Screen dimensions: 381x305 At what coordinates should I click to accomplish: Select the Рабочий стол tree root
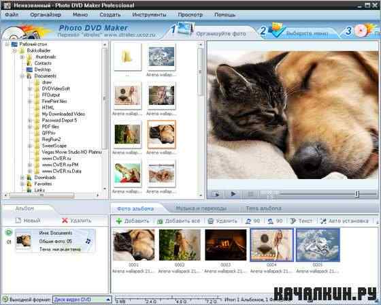pyautogui.click(x=33, y=44)
